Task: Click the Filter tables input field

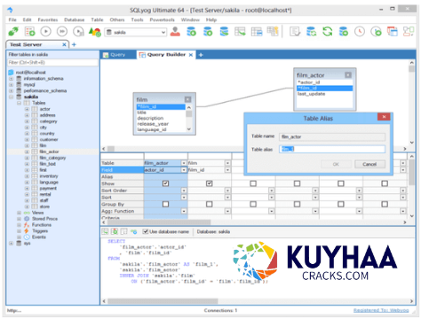Action: click(x=52, y=62)
